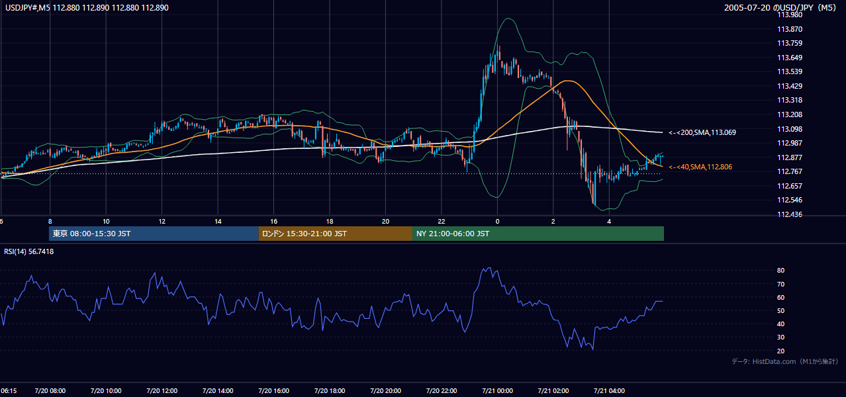The image size is (846, 397).
Task: Click RSI scale value 30
Action: click(x=781, y=337)
